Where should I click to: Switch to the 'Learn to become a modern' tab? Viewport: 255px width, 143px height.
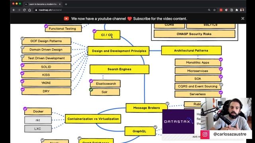click(43, 4)
